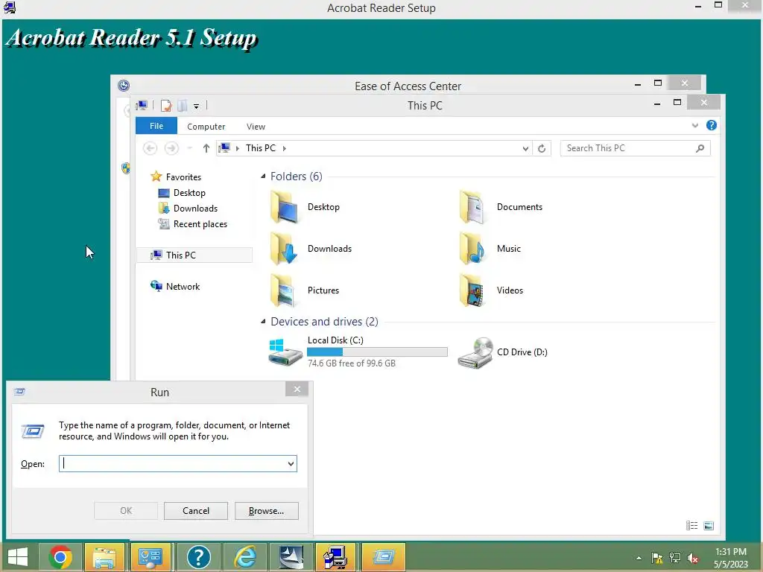This screenshot has width=763, height=572.
Task: Open recent locations dropdown beside forward arrow
Action: pyautogui.click(x=189, y=148)
